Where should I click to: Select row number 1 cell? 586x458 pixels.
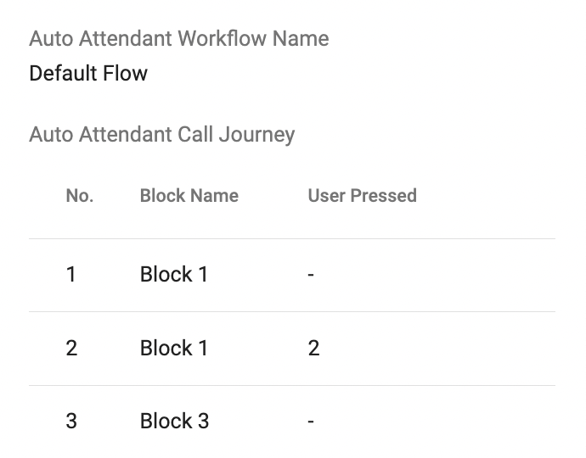(71, 274)
